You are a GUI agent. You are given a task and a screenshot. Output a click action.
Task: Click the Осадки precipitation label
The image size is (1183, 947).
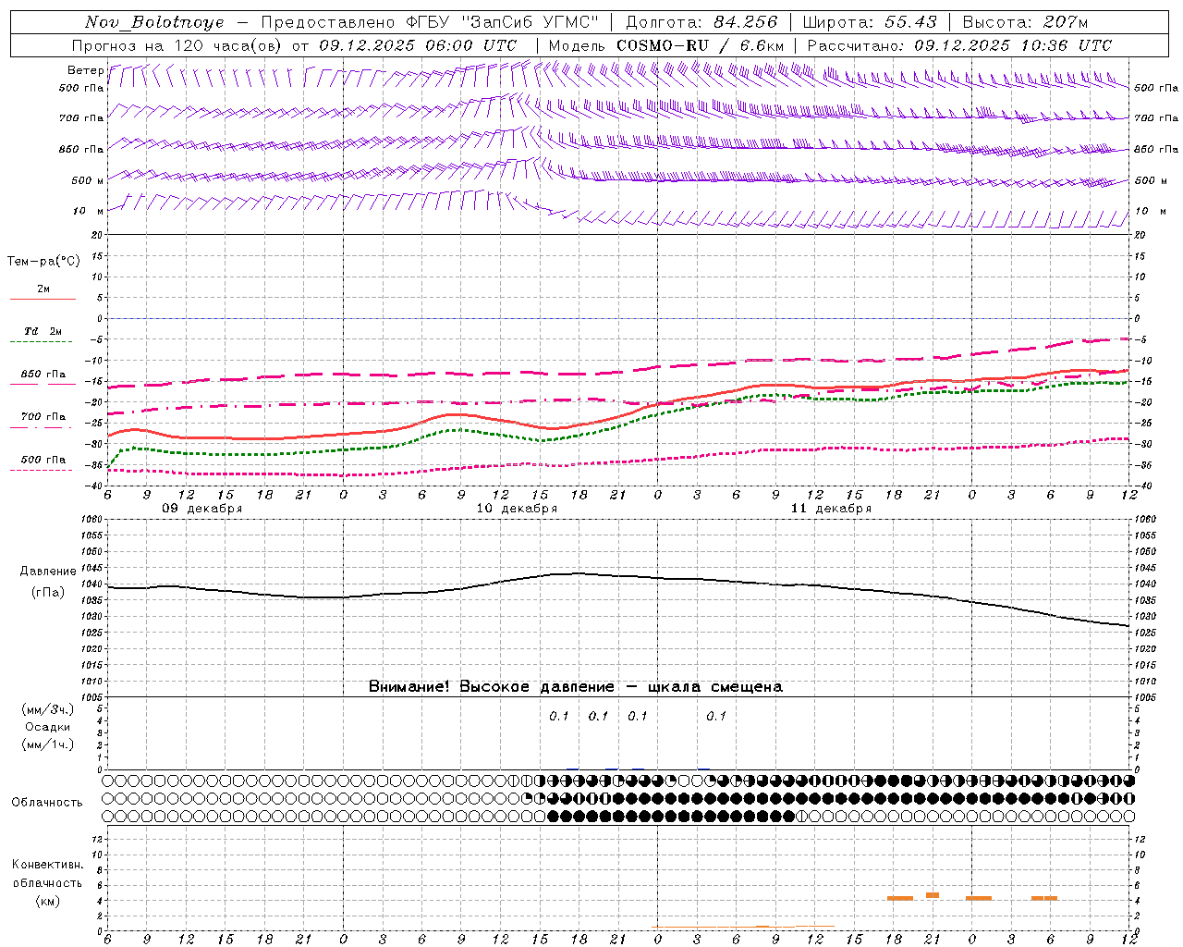click(48, 727)
